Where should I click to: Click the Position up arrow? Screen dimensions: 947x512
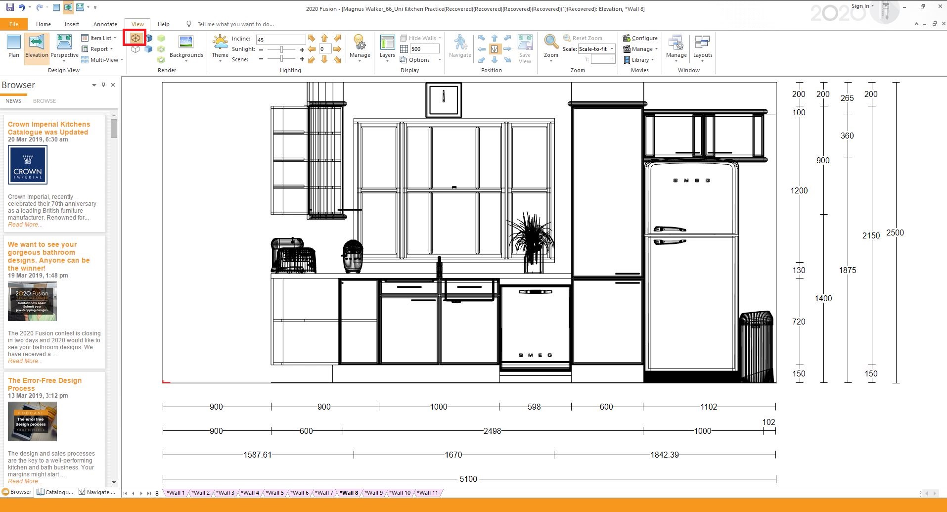pos(494,38)
